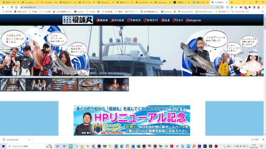Click the Windows Start button

(3, 146)
